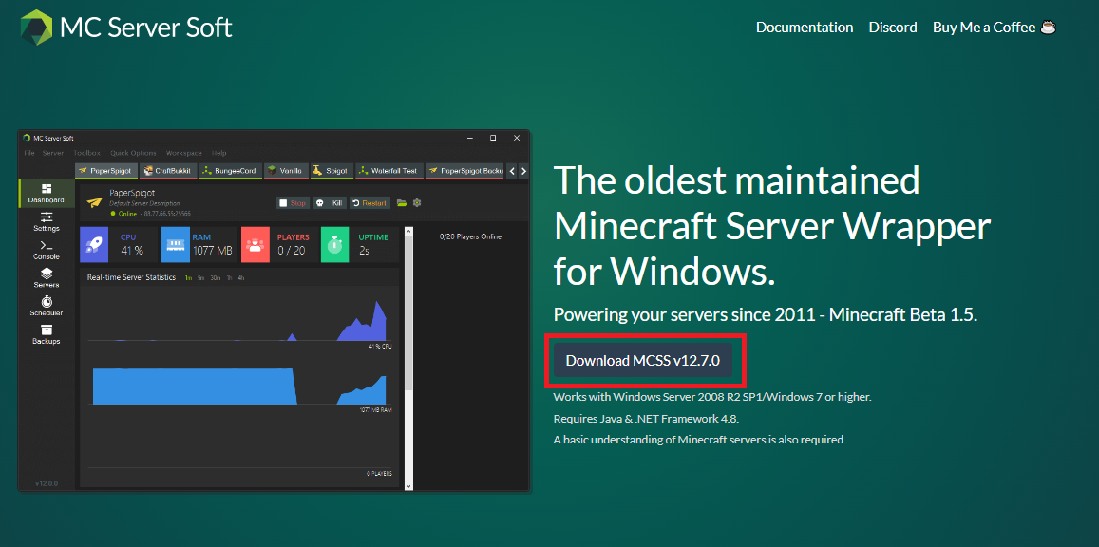
Task: Open the Scheduler sidebar icon
Action: pyautogui.click(x=46, y=306)
